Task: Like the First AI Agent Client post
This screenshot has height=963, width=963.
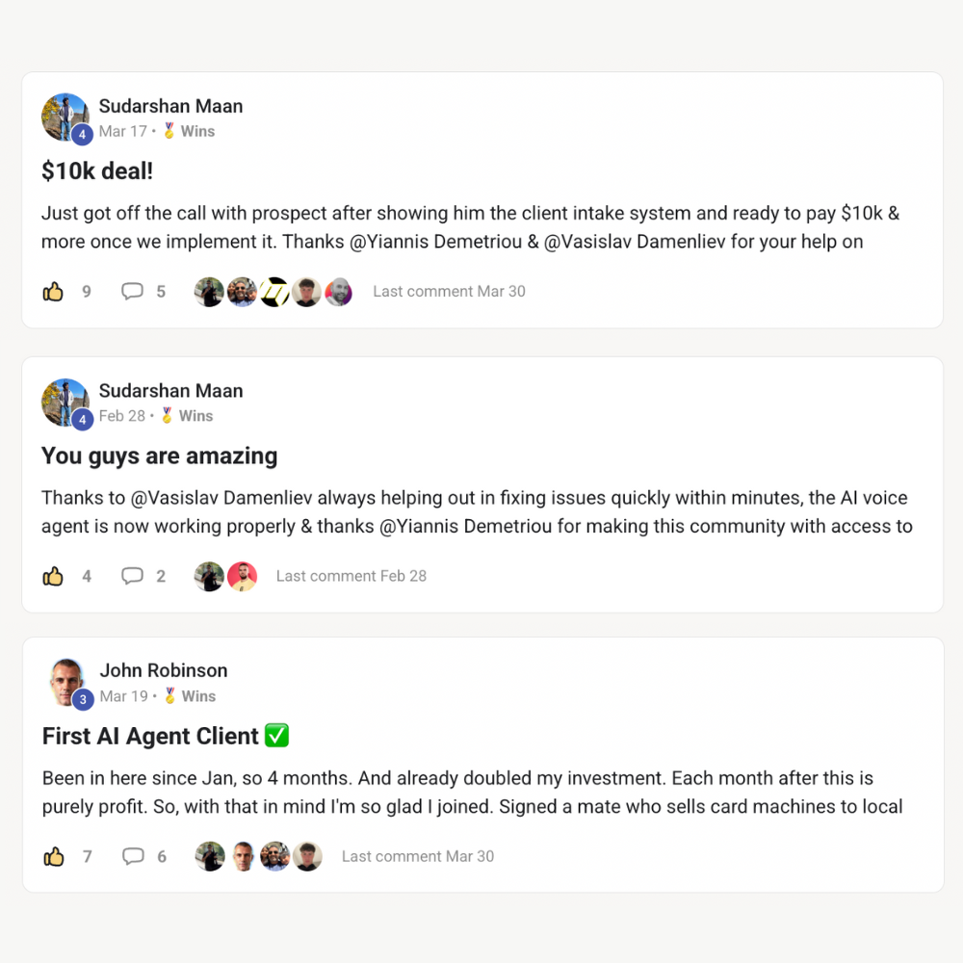Action: point(53,856)
